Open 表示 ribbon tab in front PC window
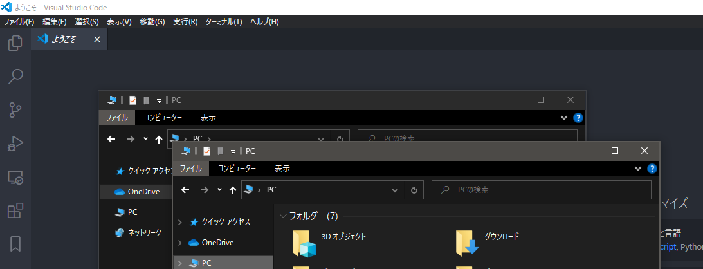 pyautogui.click(x=282, y=169)
